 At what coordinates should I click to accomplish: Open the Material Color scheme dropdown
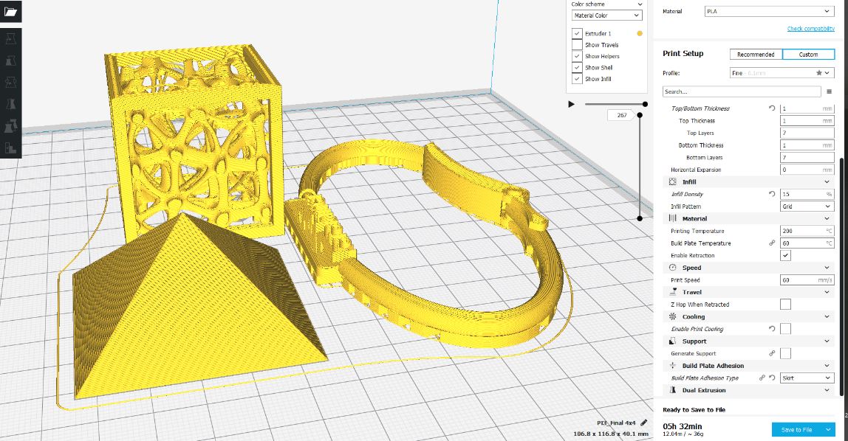point(606,15)
